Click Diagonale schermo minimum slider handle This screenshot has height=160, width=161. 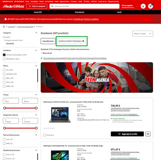pyautogui.click(x=5, y=128)
